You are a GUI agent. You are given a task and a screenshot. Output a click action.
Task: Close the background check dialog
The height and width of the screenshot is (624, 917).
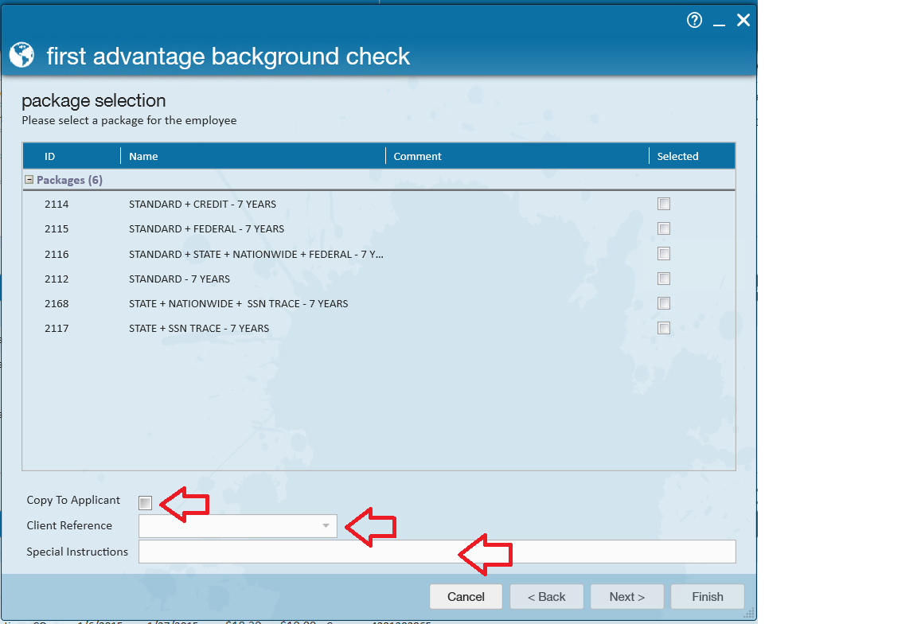coord(743,21)
